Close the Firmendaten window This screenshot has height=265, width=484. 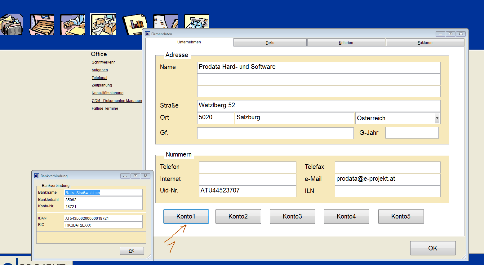coord(461,34)
